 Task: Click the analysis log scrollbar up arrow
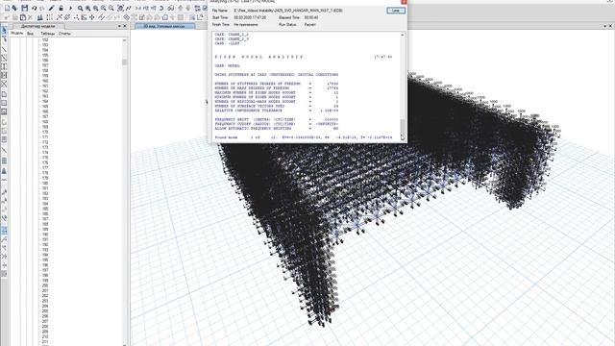click(x=403, y=35)
